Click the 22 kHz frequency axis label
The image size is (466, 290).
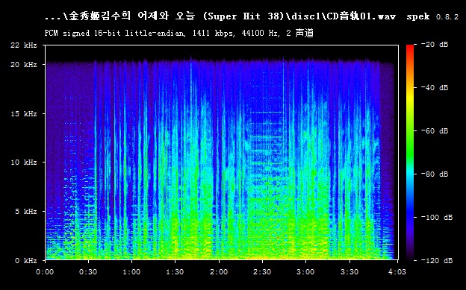point(23,45)
